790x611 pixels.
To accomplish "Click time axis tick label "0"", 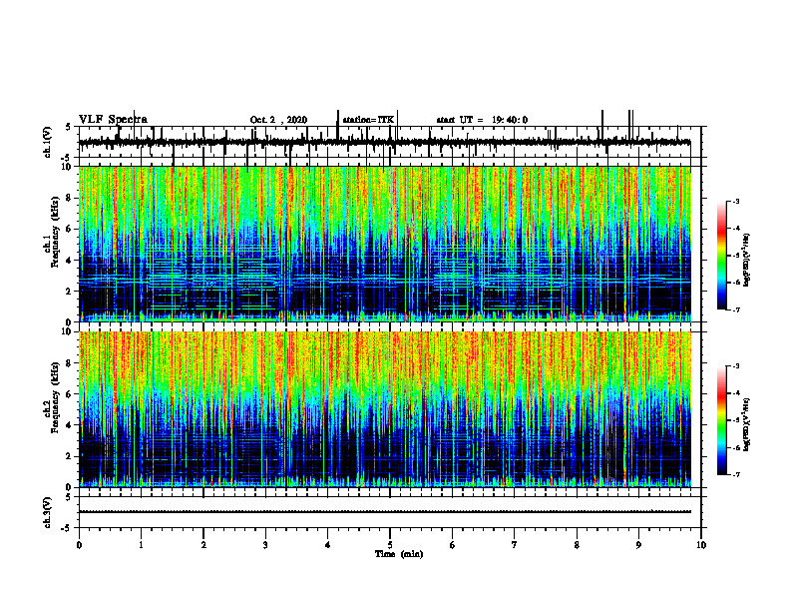I will [79, 545].
